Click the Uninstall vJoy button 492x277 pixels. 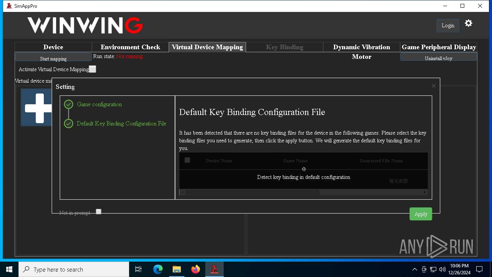coord(439,57)
